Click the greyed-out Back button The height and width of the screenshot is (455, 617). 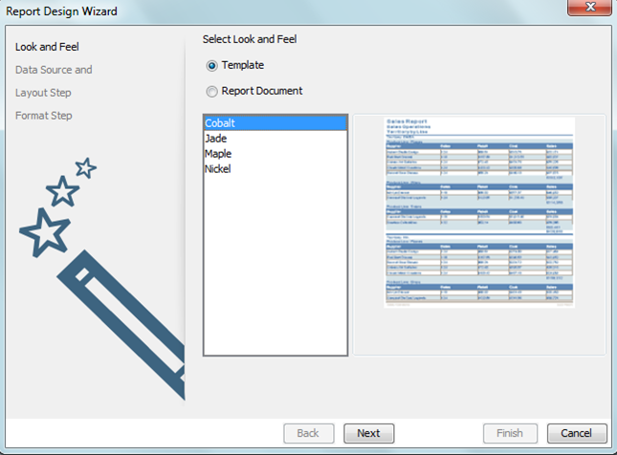pos(308,433)
